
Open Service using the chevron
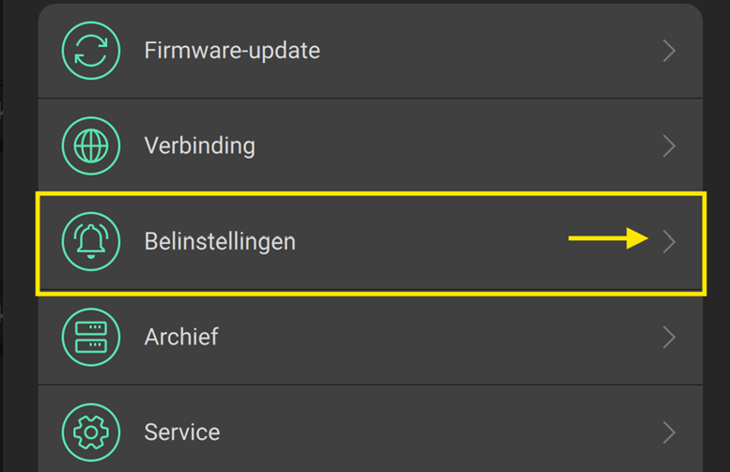point(669,433)
